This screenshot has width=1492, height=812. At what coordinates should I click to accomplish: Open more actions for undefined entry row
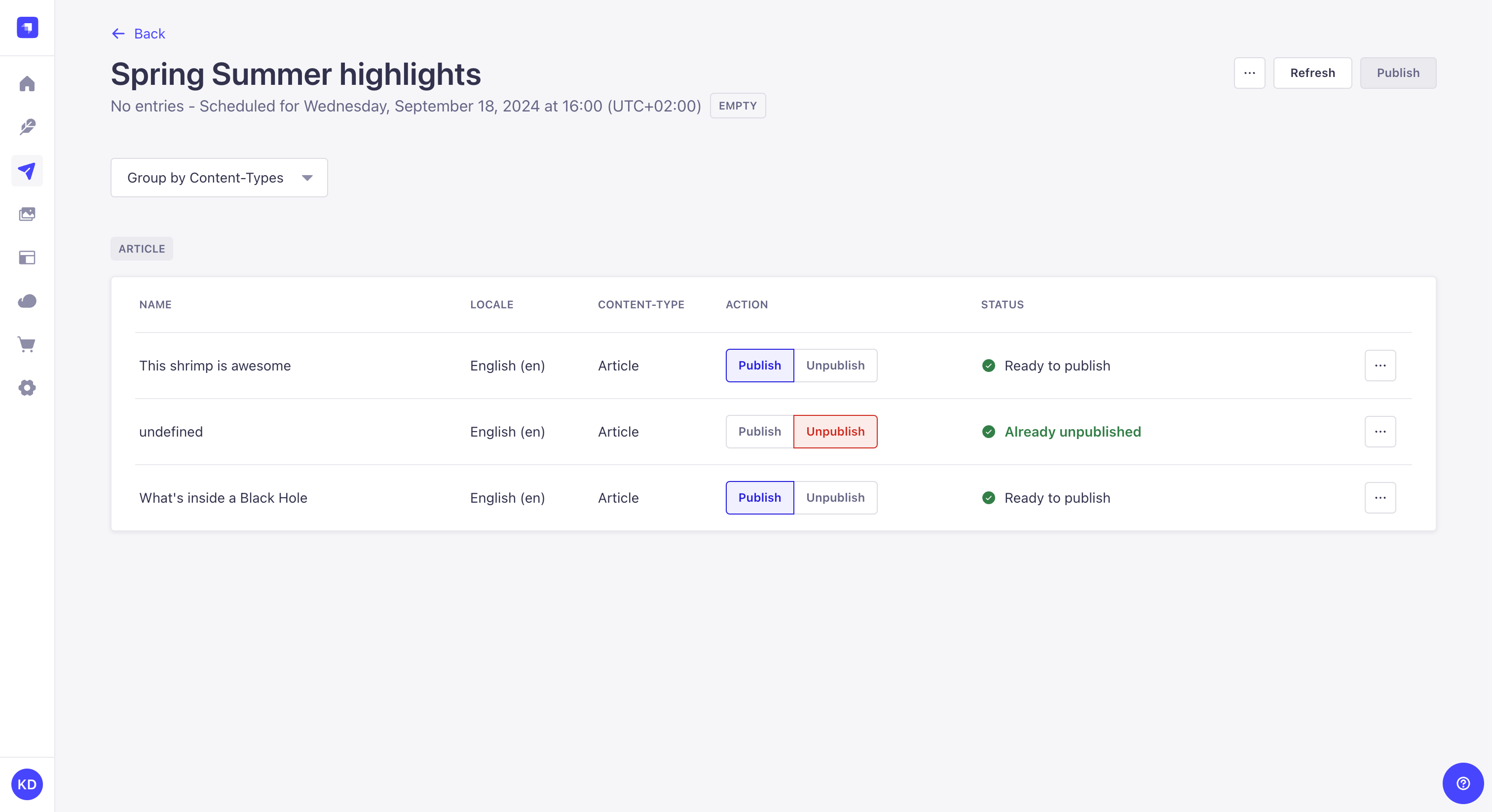1380,432
